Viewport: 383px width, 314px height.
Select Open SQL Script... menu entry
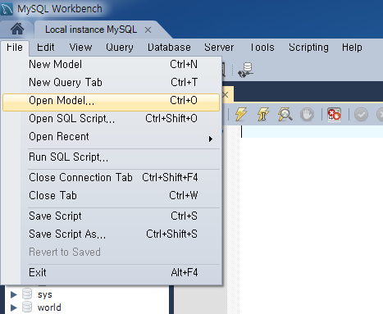click(x=111, y=119)
